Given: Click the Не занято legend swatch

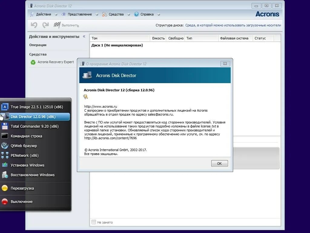Looking at the screenshot, I should point(94,222).
